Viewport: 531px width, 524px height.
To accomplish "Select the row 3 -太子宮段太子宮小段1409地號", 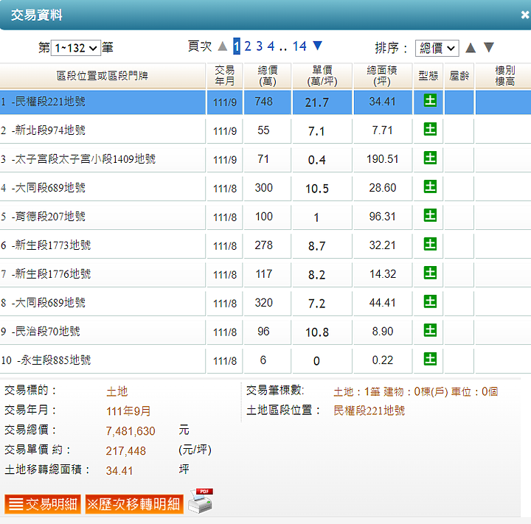I will pos(265,159).
